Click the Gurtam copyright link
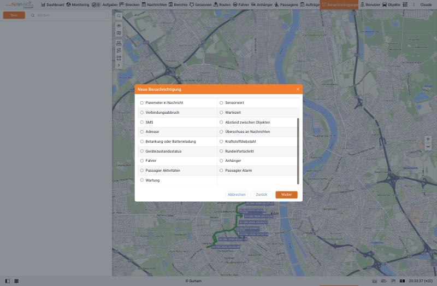 tap(193, 281)
